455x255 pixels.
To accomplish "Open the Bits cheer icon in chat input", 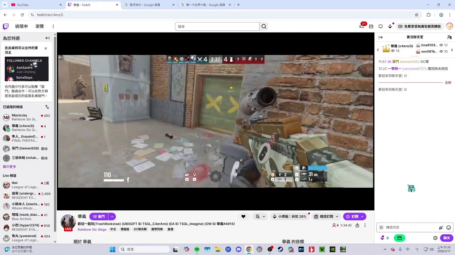I will pyautogui.click(x=441, y=227).
